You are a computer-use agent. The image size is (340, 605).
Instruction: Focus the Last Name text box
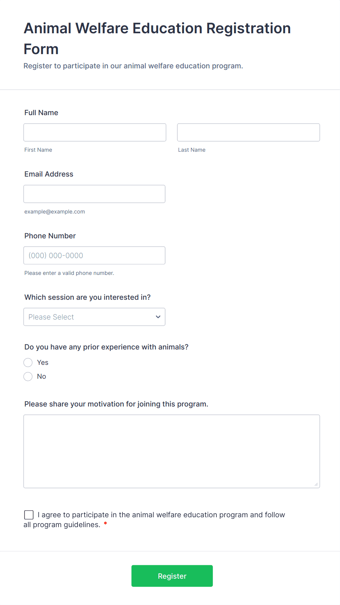click(x=248, y=132)
